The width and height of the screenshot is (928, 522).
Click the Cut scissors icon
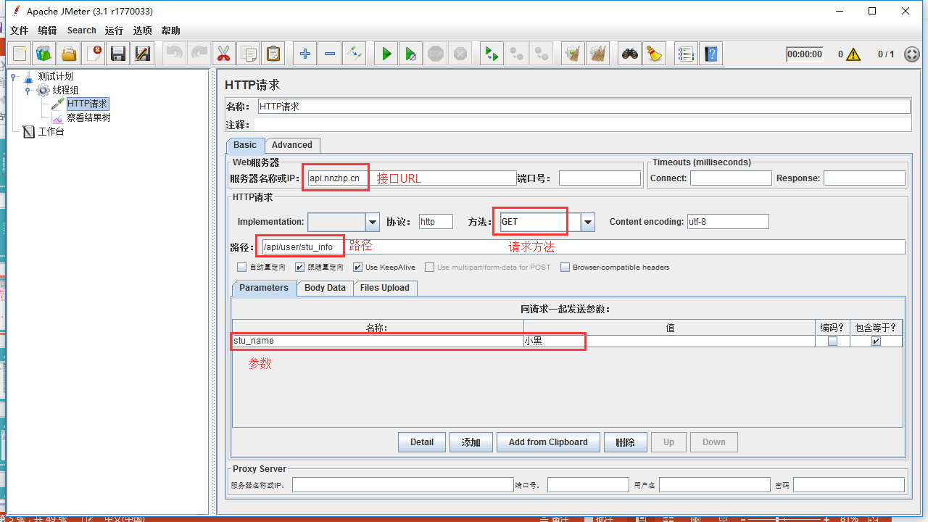click(223, 54)
